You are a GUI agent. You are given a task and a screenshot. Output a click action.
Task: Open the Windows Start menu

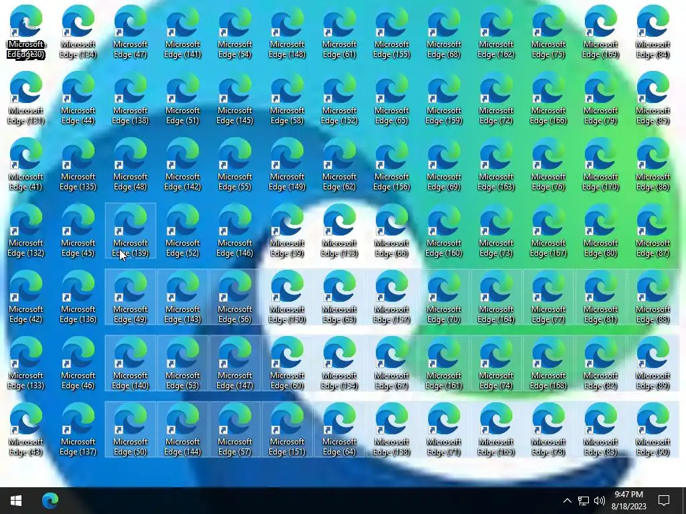pyautogui.click(x=16, y=501)
